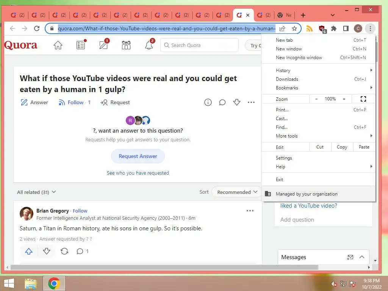Open the Answer pencil icon in navbar
This screenshot has width=388, height=291.
point(104,45)
